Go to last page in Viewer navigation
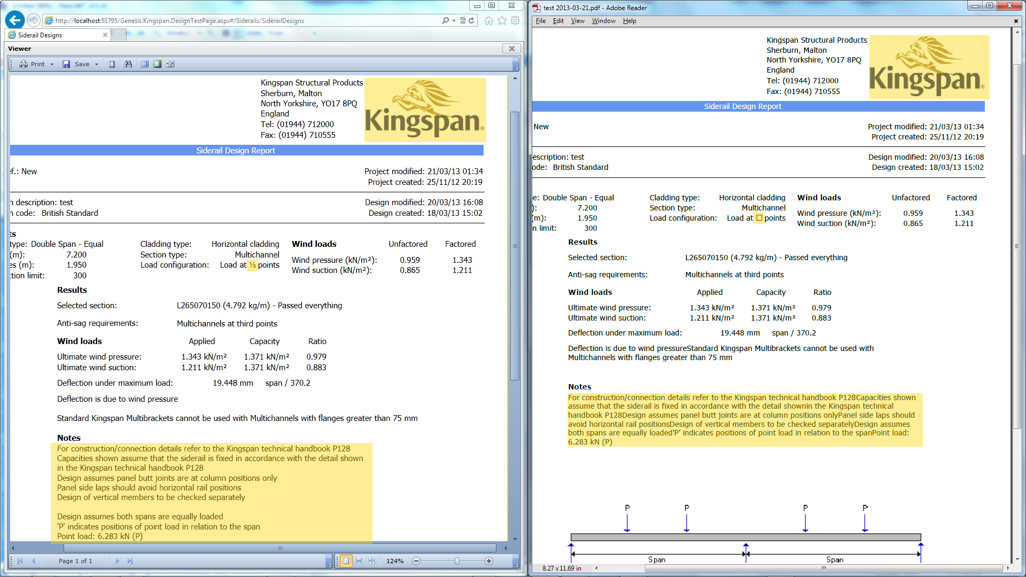 130,561
